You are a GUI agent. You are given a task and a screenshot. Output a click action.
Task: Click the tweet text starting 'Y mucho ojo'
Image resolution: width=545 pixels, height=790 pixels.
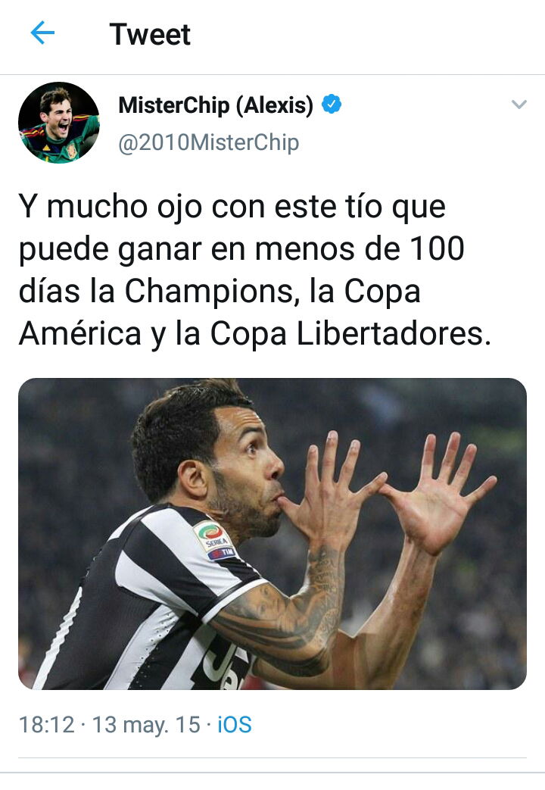pyautogui.click(x=255, y=270)
